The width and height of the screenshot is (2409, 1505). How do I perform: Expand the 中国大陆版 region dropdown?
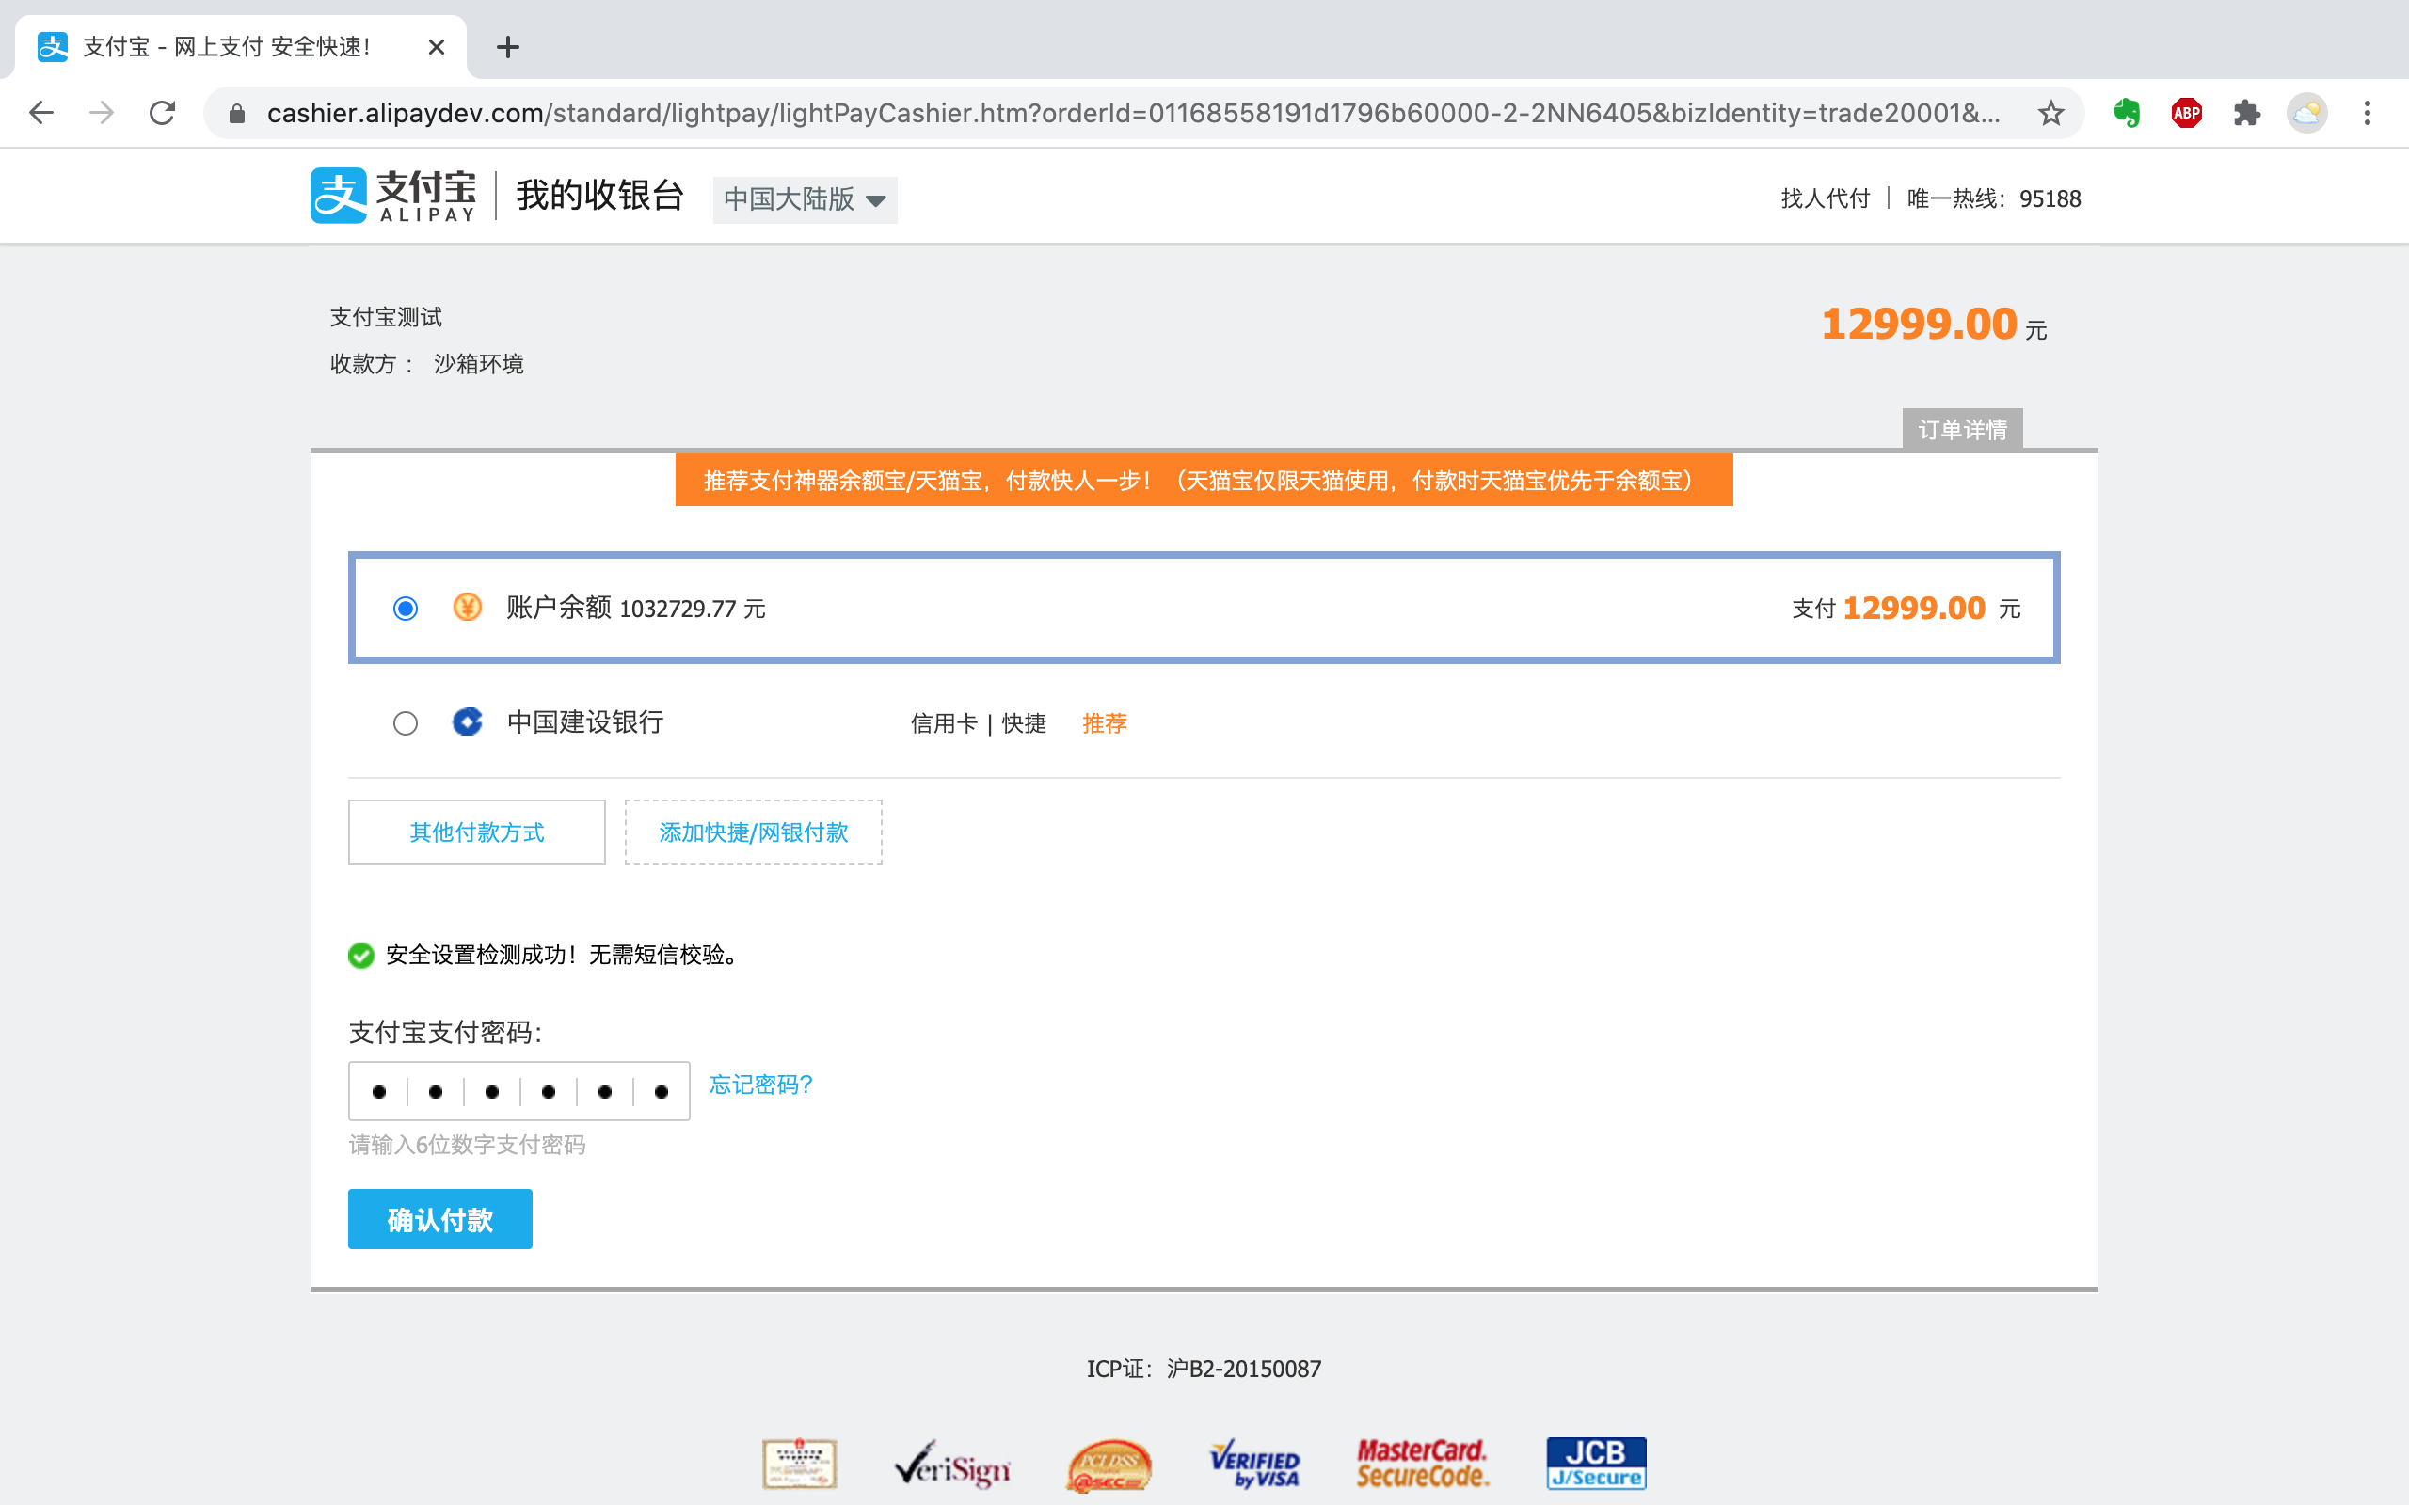pos(805,200)
